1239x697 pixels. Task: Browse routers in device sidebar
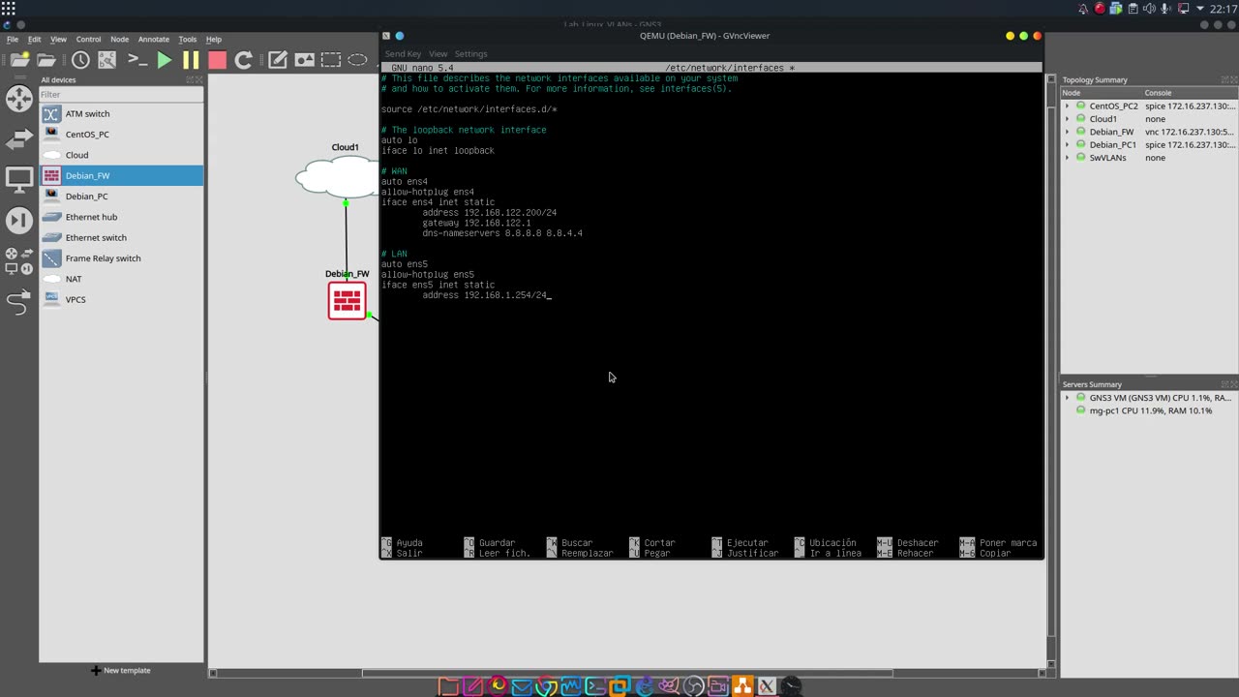19,99
